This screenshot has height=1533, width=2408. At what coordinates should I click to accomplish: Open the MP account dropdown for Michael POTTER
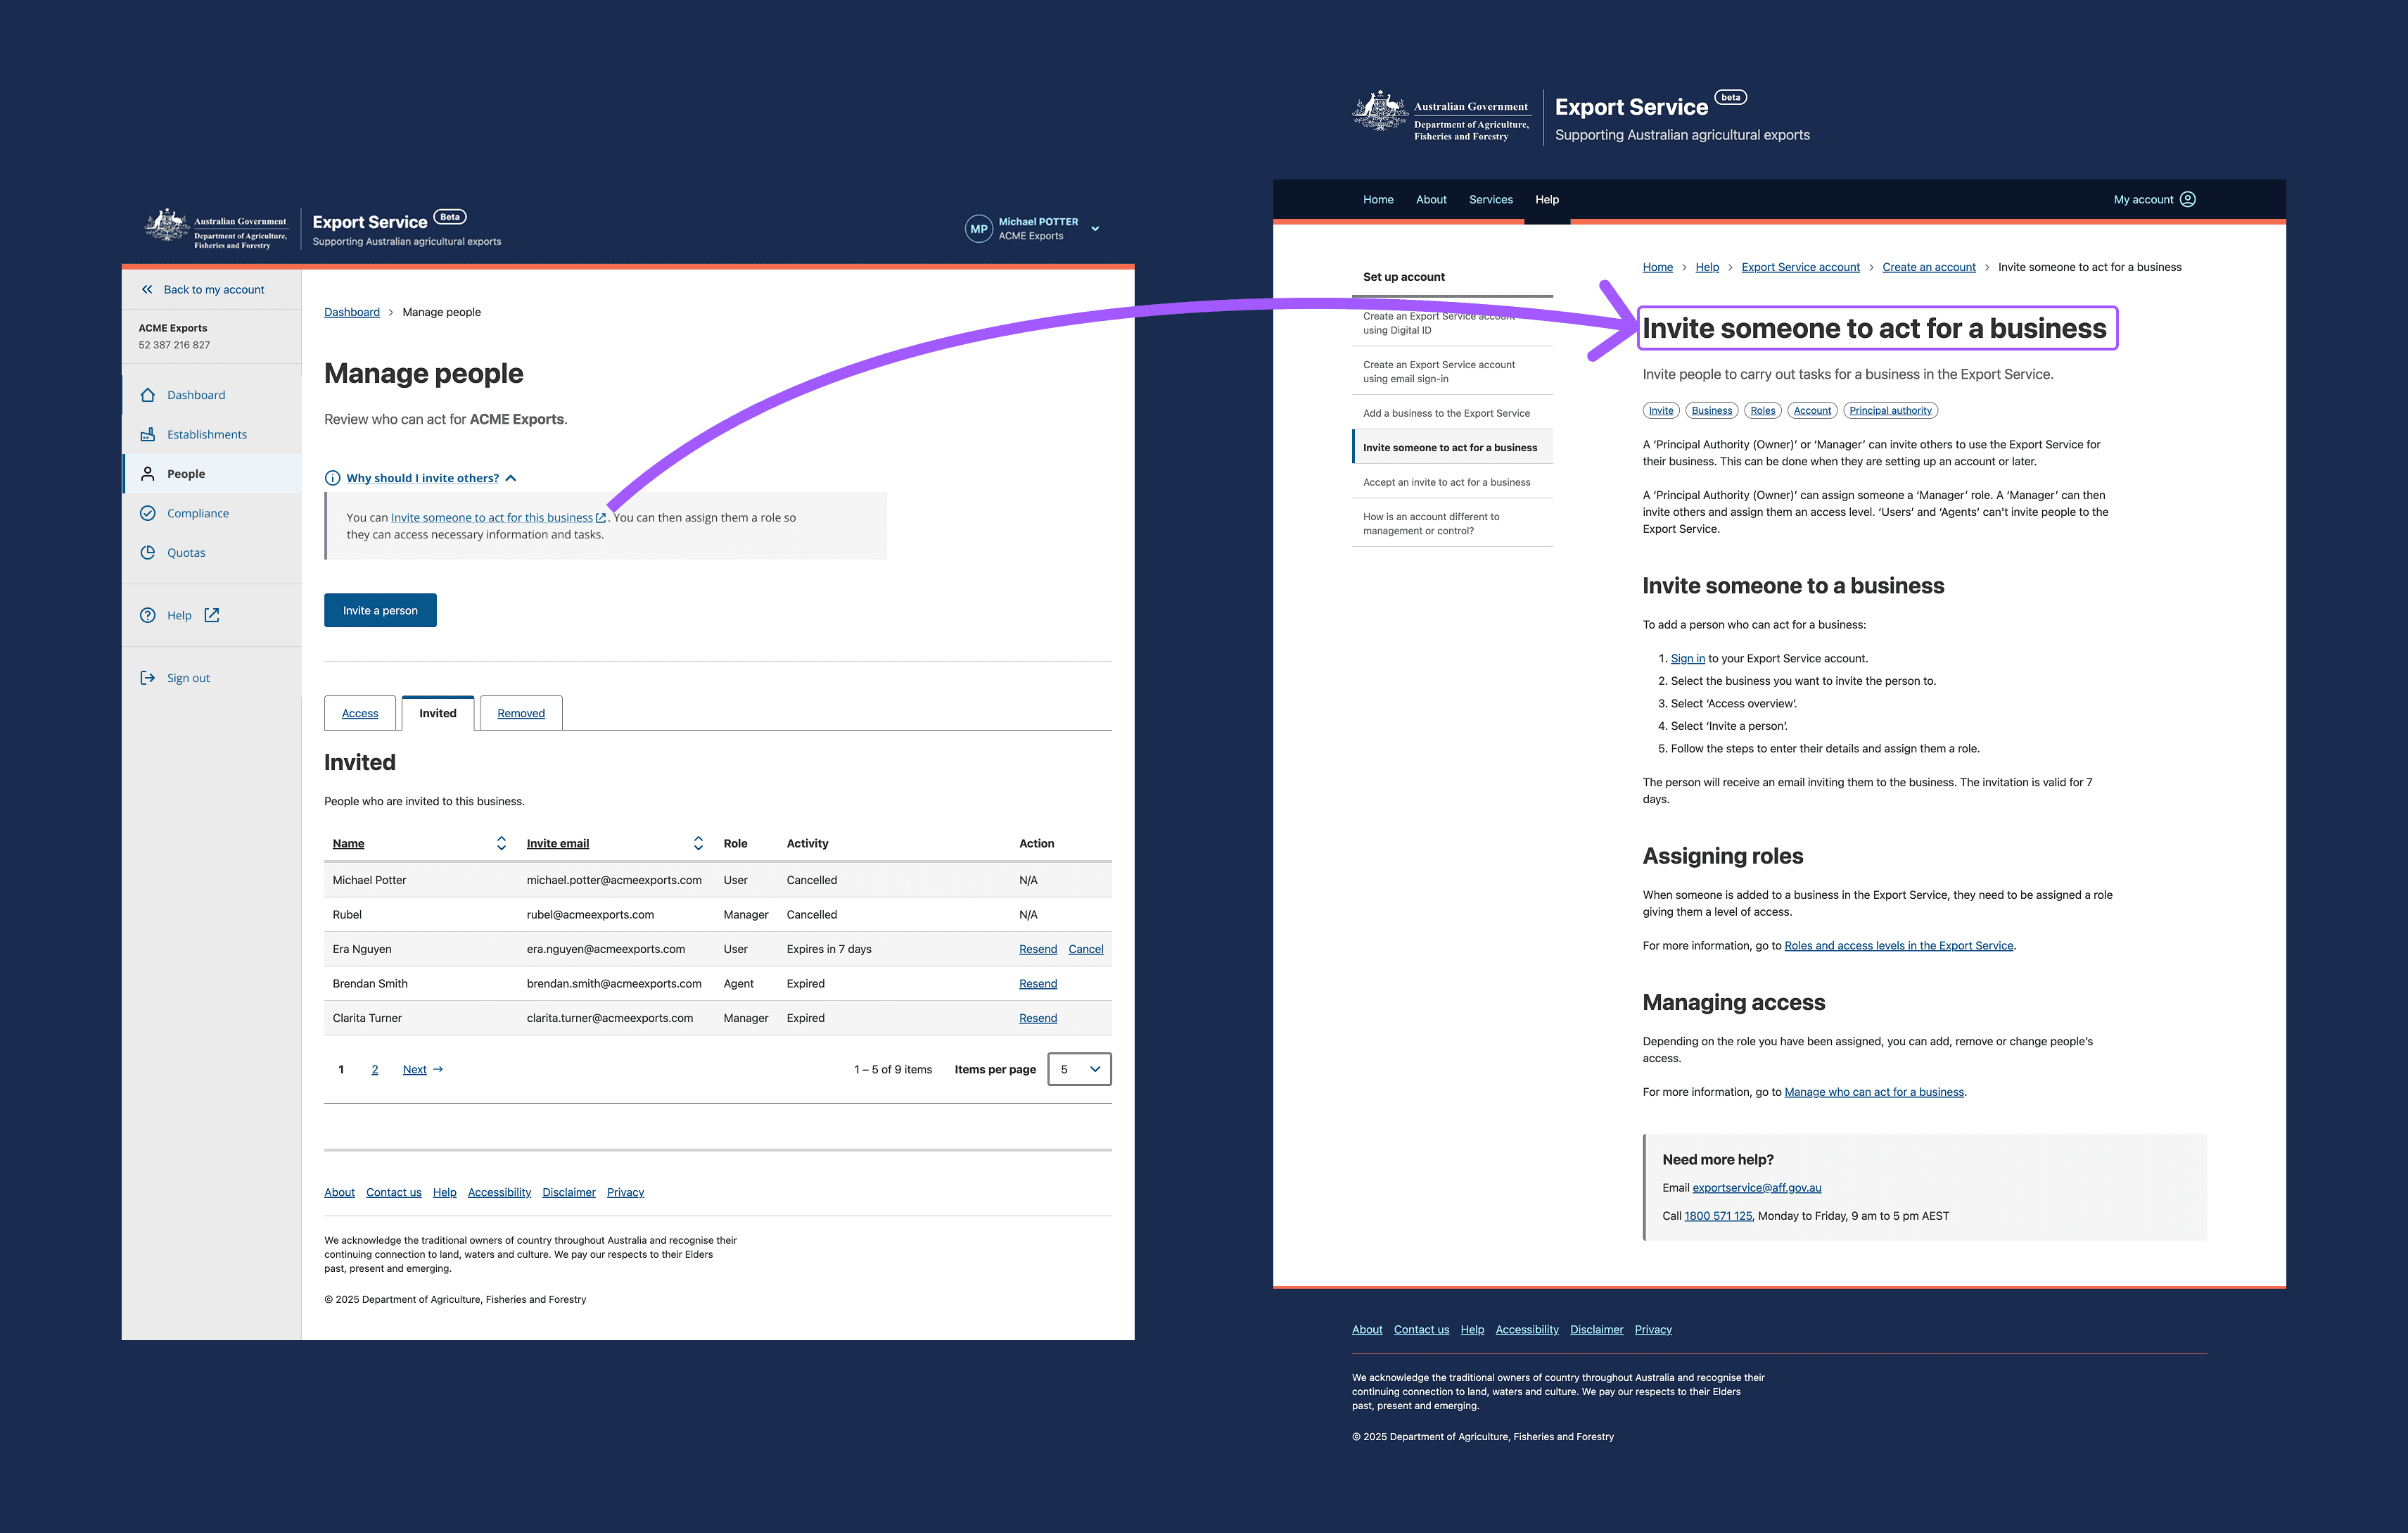pyautogui.click(x=1095, y=228)
